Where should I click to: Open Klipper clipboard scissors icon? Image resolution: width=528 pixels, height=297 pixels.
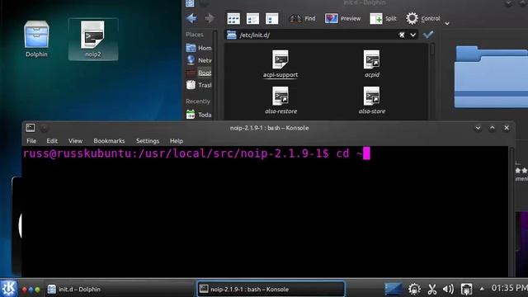[432, 289]
